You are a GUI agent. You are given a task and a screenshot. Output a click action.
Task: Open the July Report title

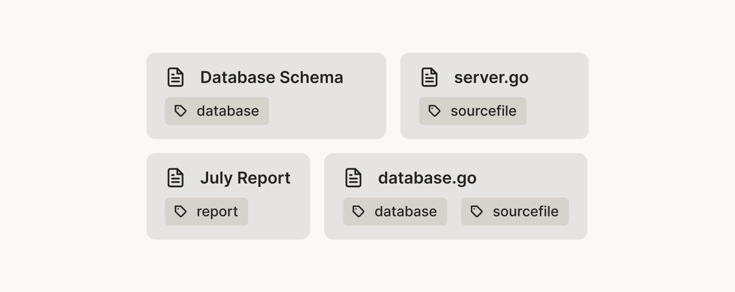click(245, 178)
